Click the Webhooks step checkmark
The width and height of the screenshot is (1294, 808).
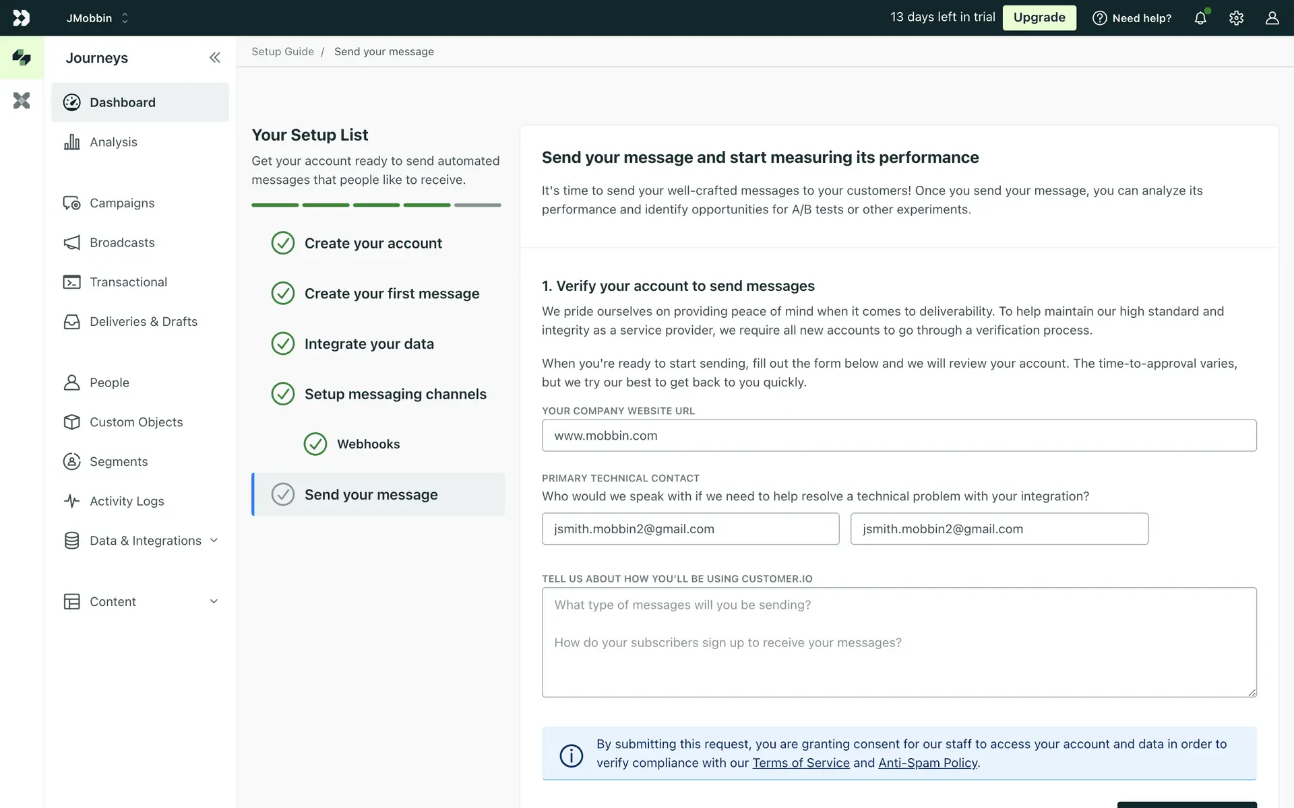315,444
